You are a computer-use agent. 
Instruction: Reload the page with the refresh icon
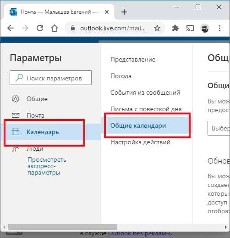(x=40, y=28)
